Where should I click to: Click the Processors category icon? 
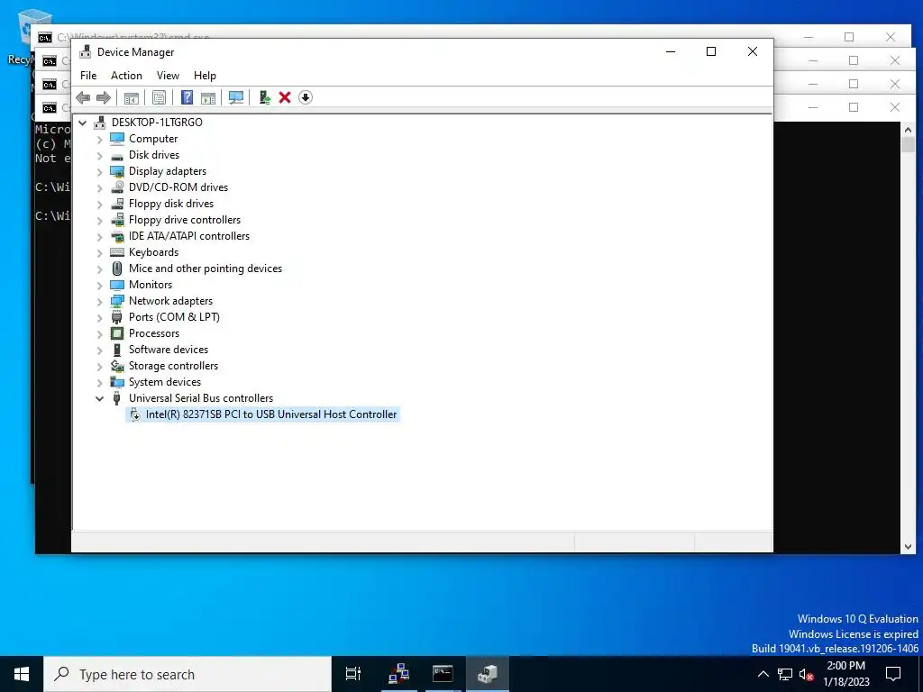pos(117,333)
